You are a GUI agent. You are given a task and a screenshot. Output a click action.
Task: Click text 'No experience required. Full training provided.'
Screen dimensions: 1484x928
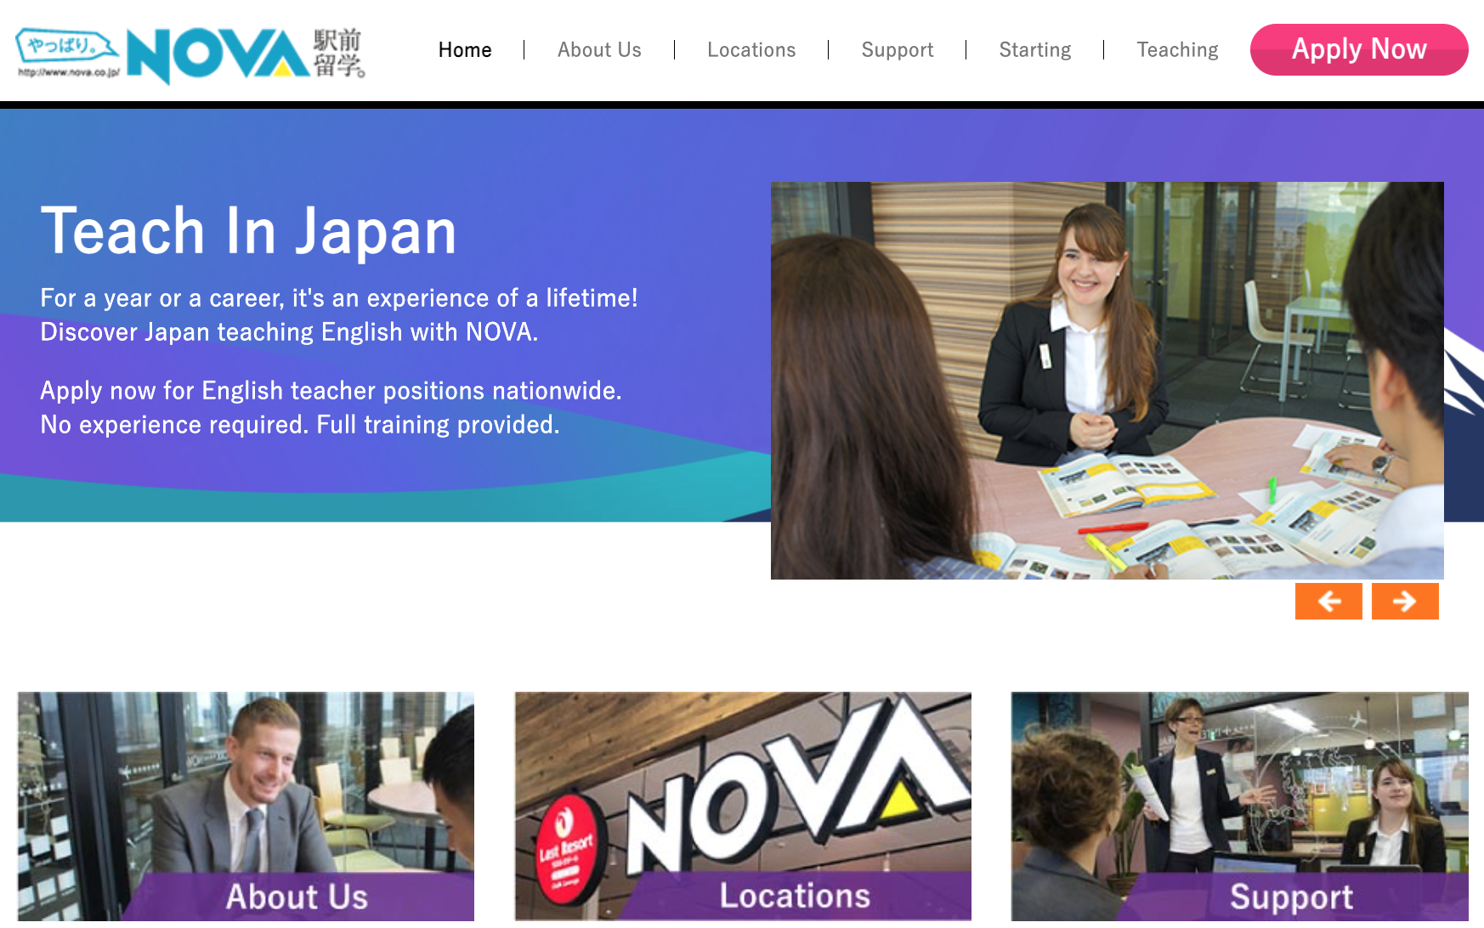[x=300, y=424]
